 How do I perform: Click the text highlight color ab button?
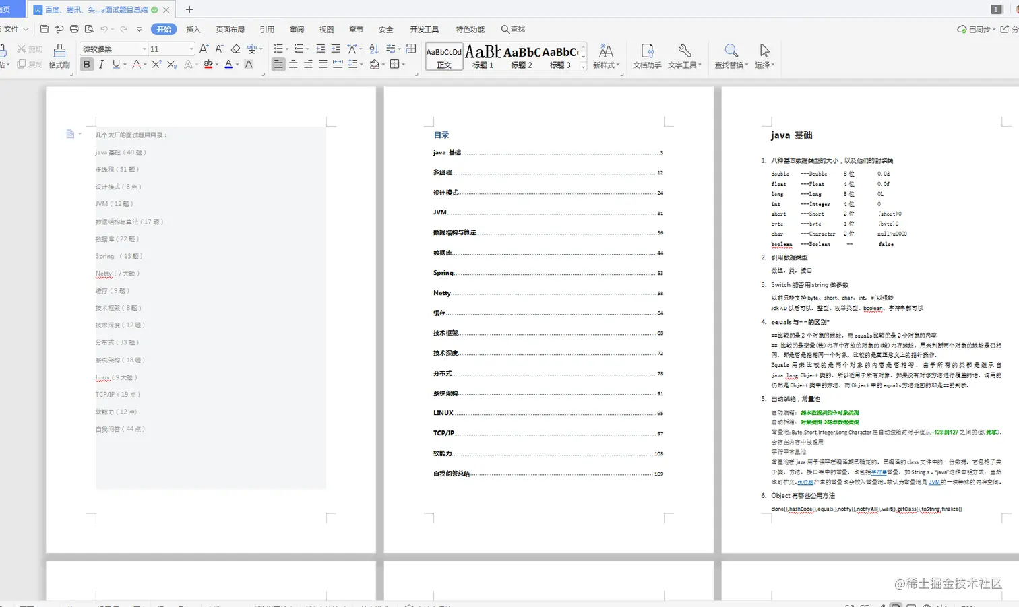[x=208, y=64]
